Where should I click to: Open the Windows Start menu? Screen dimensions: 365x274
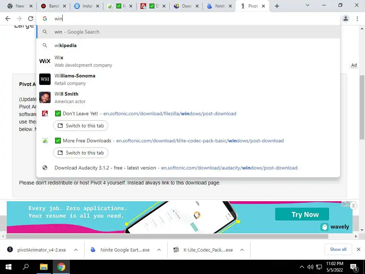click(9, 267)
